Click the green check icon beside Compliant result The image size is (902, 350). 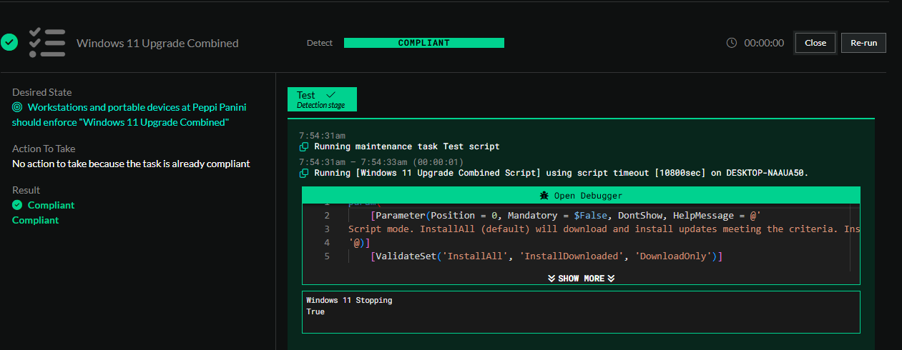pyautogui.click(x=17, y=205)
